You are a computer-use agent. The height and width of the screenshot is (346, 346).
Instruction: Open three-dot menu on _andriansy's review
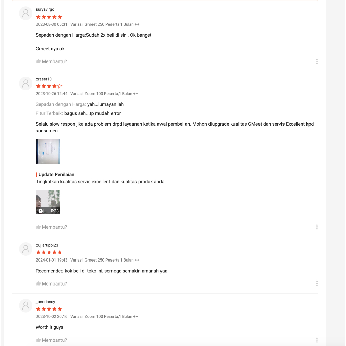(317, 340)
